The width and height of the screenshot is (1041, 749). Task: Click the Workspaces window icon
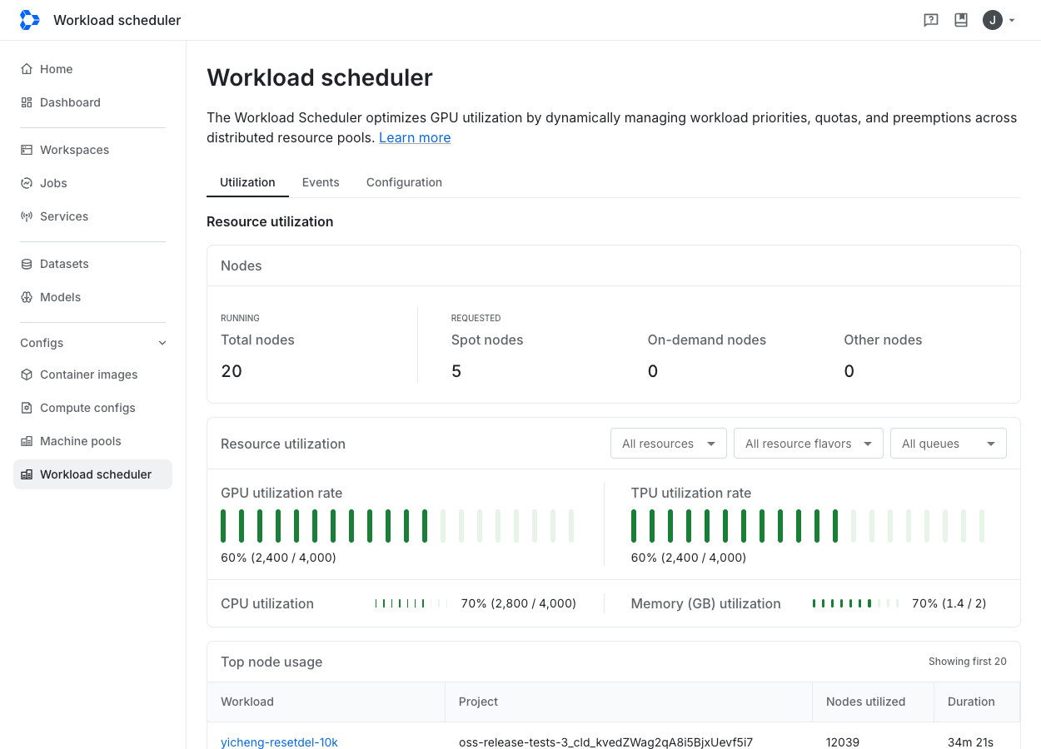(x=27, y=150)
